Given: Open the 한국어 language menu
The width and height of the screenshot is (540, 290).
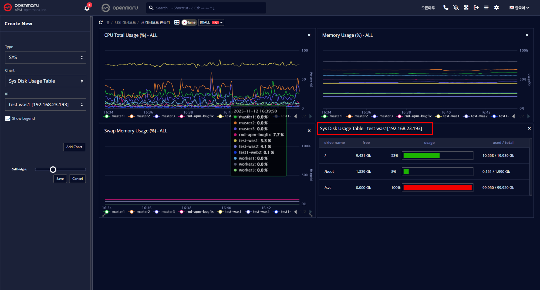Looking at the screenshot, I should [x=519, y=8].
